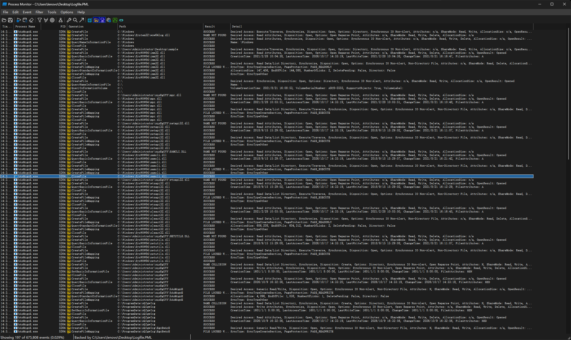Clear the display with the eraser icon
The height and width of the screenshot is (340, 571).
click(x=31, y=20)
